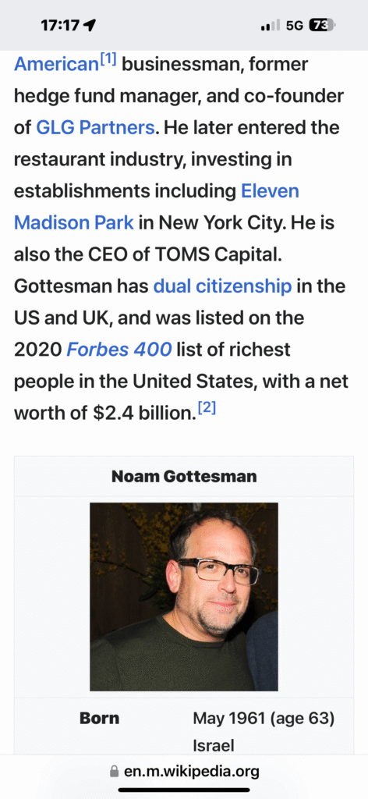This screenshot has width=368, height=799.
Task: Tap Noam Gottesman's infobox photo
Action: (x=184, y=597)
